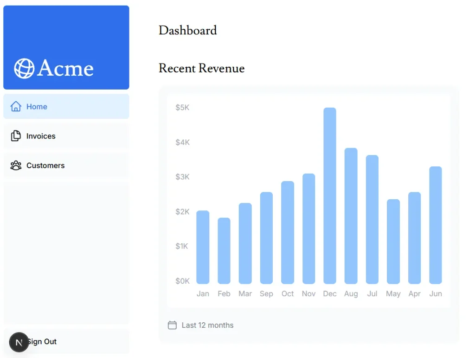Click the $3K axis label
Screen dimensions: 475x358
[x=182, y=177]
